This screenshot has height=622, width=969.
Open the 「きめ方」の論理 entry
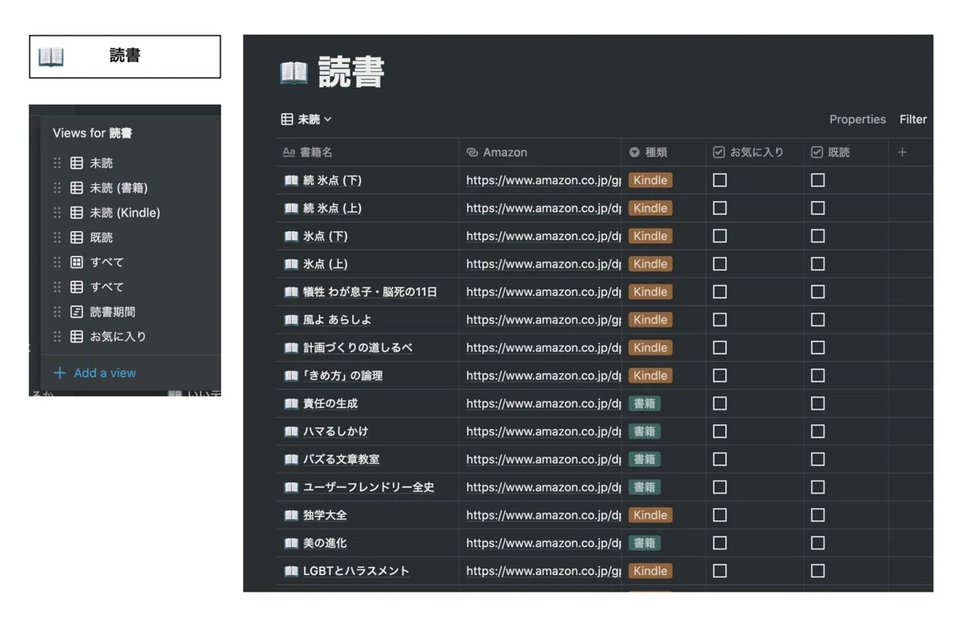pos(342,376)
